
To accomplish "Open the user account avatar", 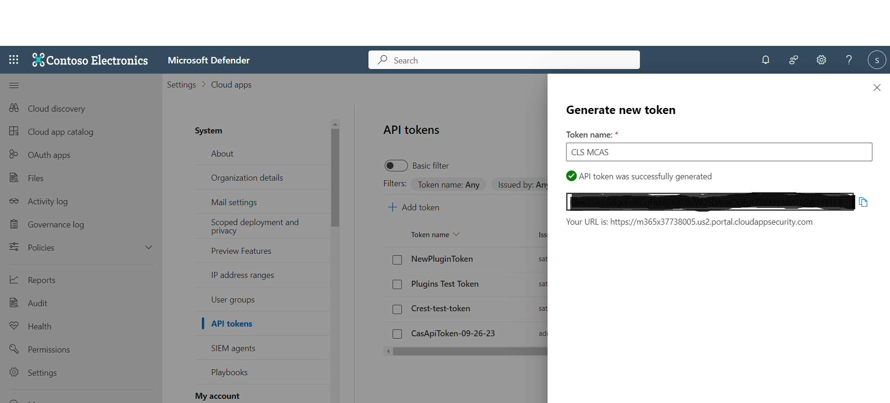I will [877, 60].
